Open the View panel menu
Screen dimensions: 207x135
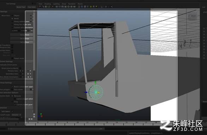pyautogui.click(x=40, y=4)
